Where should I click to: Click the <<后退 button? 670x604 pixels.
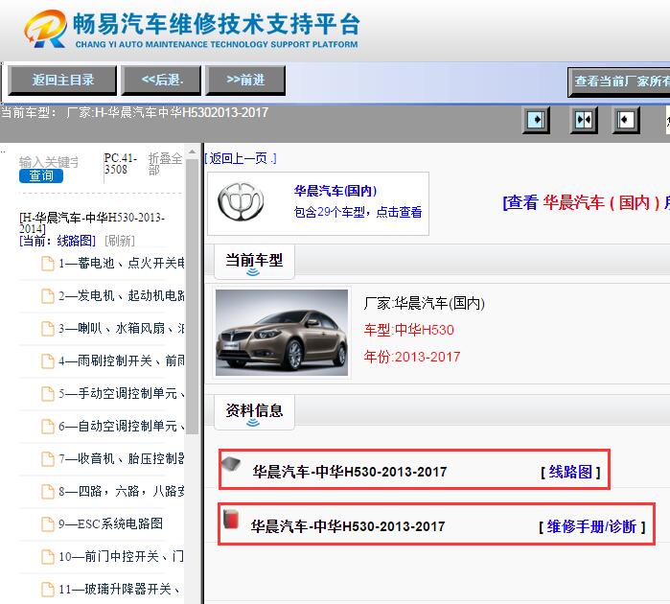click(x=162, y=80)
